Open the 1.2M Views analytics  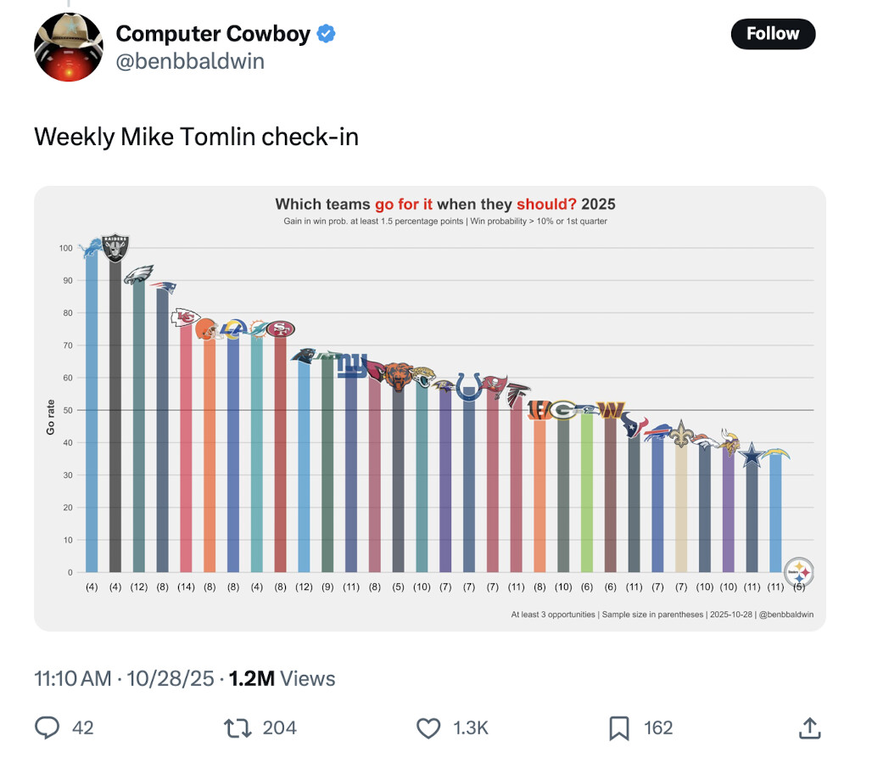282,679
